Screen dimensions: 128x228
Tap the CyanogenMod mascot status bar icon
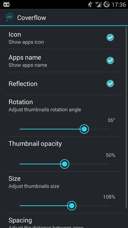pyautogui.click(x=6, y=4)
